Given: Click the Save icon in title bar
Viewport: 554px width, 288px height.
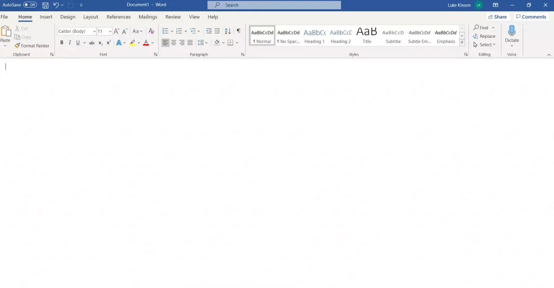Looking at the screenshot, I should tap(45, 5).
